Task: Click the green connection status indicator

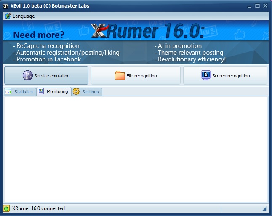Action: pyautogui.click(x=6, y=208)
